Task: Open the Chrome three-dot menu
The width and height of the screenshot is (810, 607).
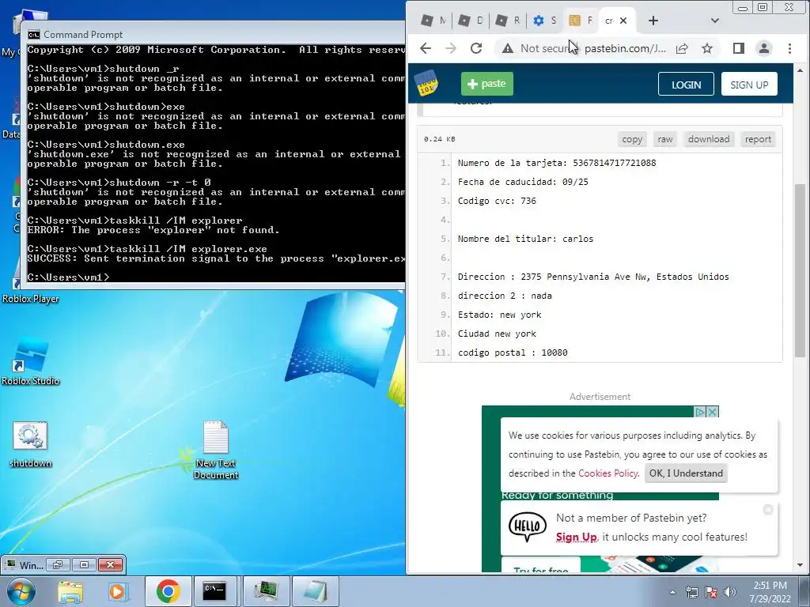Action: click(789, 48)
